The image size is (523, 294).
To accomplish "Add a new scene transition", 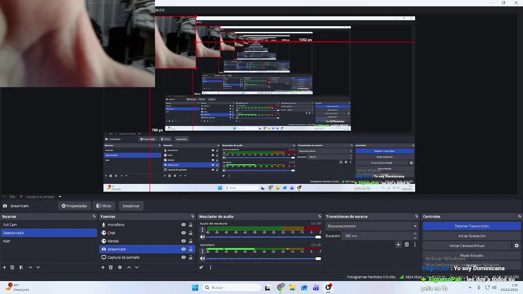I will [x=398, y=245].
